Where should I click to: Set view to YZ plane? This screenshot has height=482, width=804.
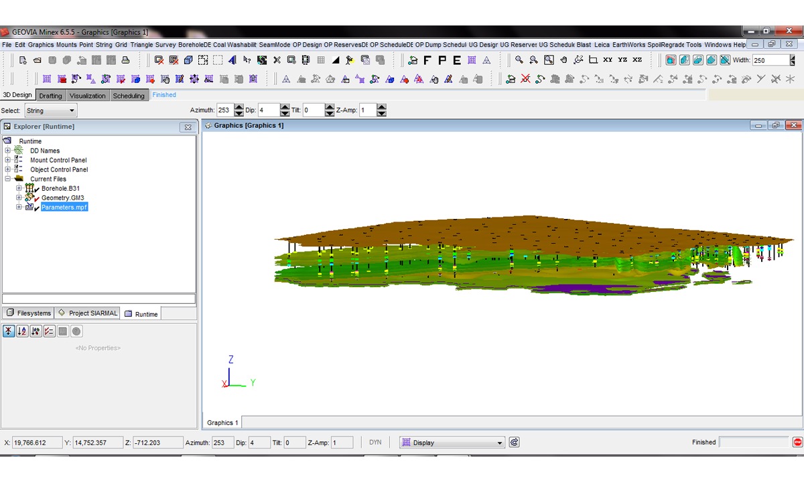click(x=622, y=60)
